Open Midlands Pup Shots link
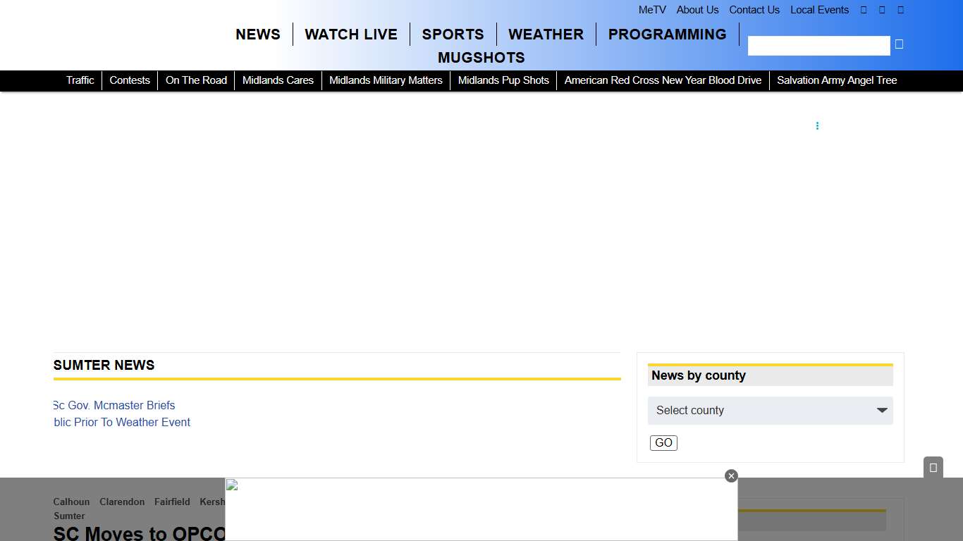963x541 pixels. point(503,80)
